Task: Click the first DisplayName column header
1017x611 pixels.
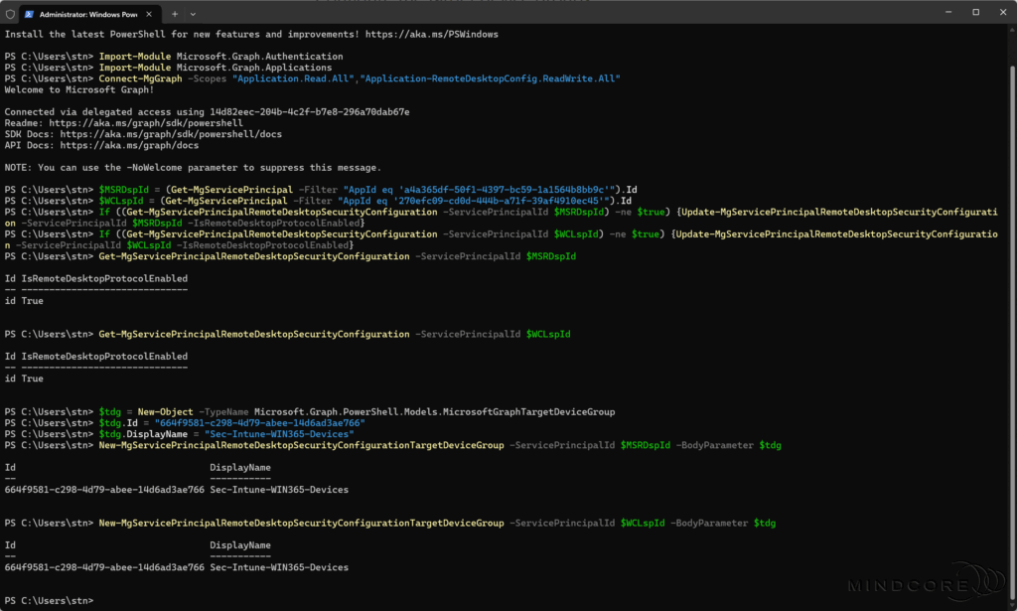Action: pyautogui.click(x=240, y=468)
